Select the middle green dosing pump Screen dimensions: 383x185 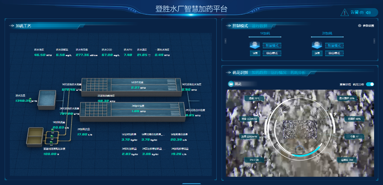[52, 137]
